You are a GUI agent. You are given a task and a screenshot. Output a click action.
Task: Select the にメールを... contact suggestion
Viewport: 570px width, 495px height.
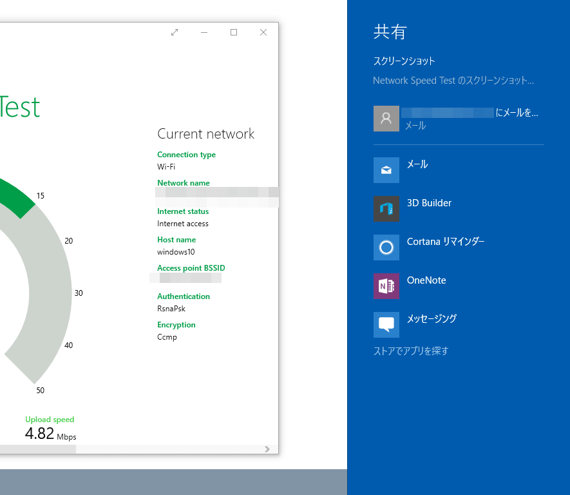click(x=459, y=119)
